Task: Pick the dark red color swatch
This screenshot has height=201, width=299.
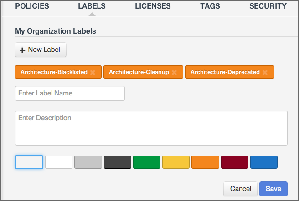Action: [x=235, y=162]
